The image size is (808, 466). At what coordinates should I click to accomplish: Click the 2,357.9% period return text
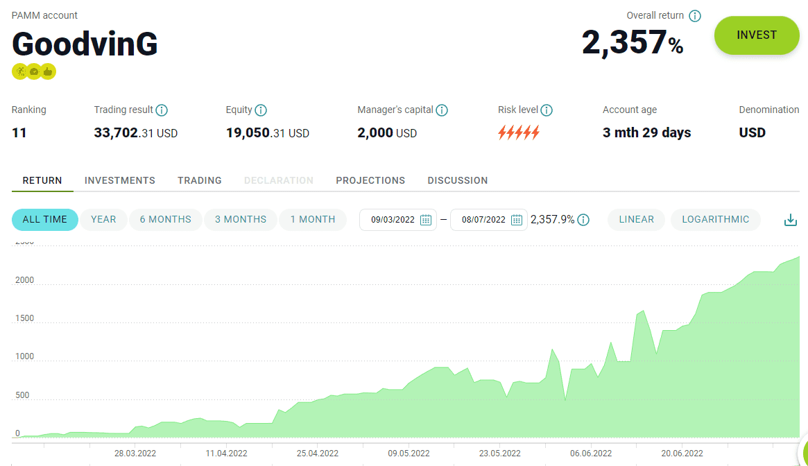pos(552,220)
